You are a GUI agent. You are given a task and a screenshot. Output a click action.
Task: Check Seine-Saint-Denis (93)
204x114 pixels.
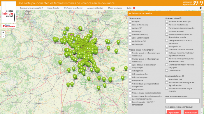click(130, 38)
